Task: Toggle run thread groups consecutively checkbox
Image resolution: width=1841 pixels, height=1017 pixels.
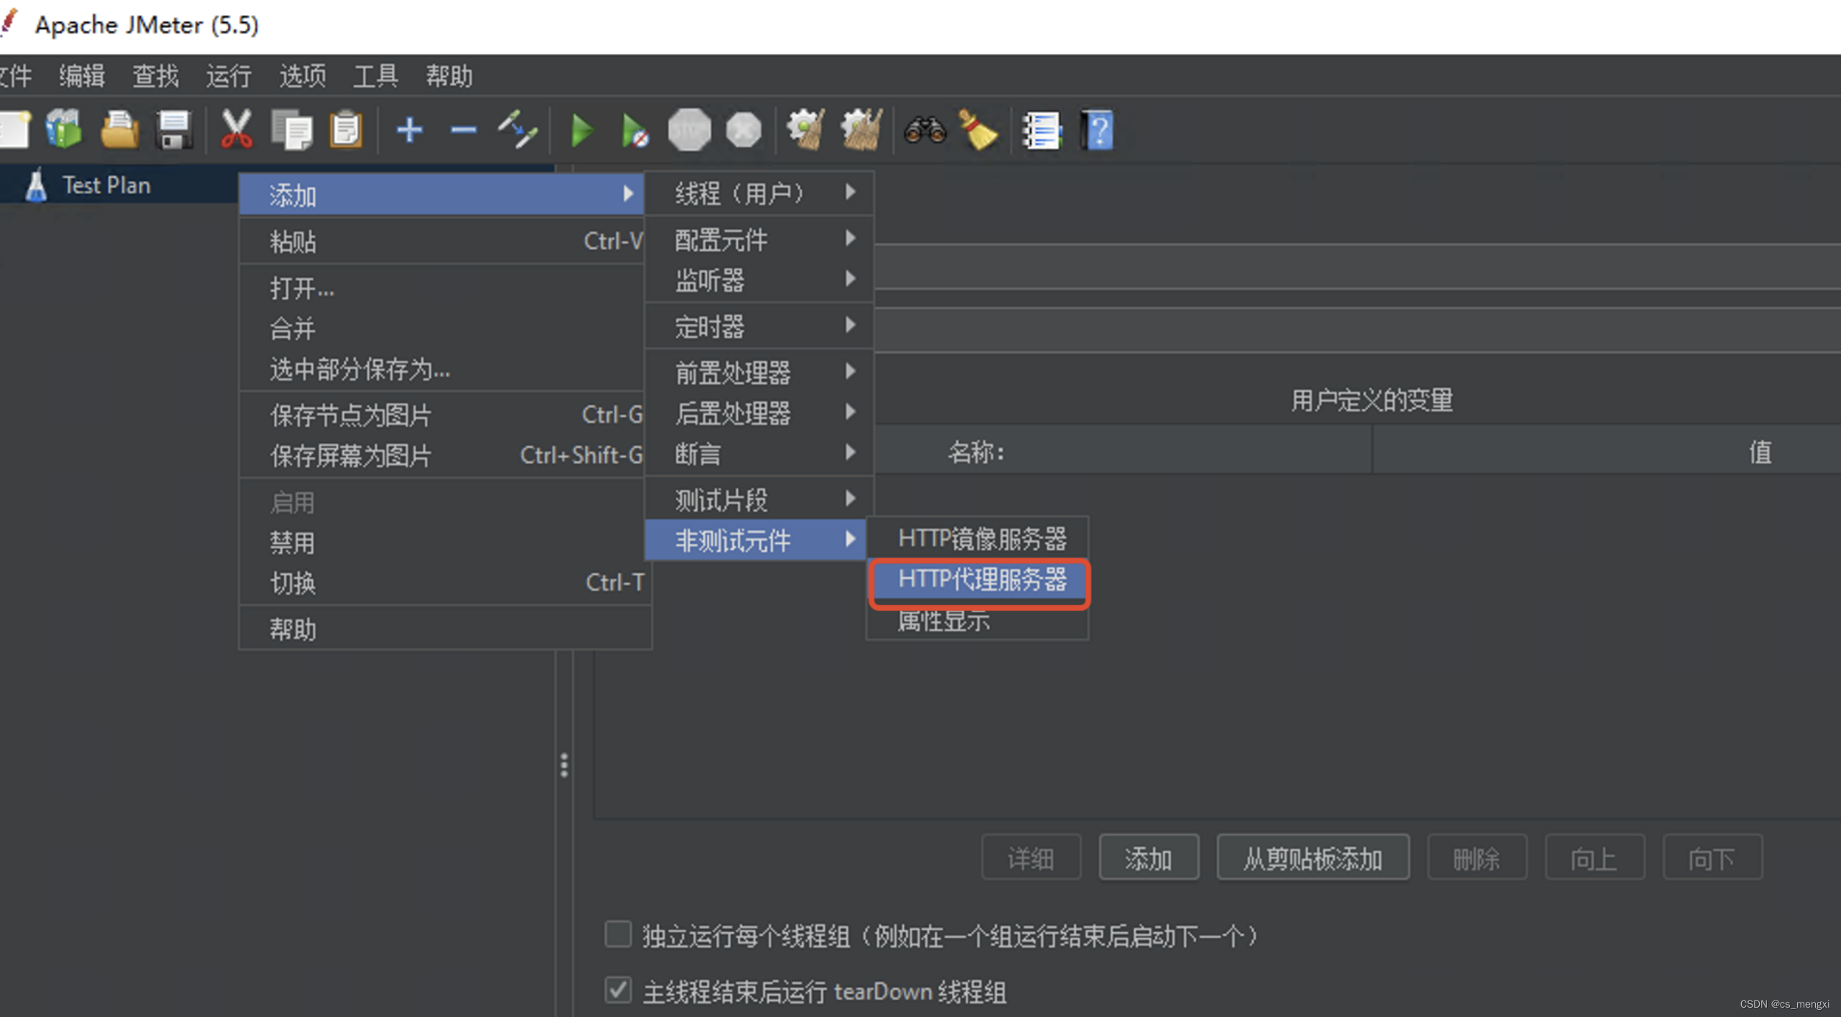Action: coord(618,934)
